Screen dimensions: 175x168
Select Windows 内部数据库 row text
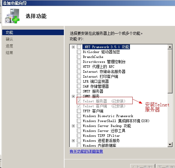(x=99, y=145)
